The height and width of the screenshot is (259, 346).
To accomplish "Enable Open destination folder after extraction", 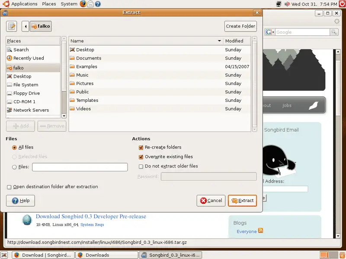I will point(9,187).
